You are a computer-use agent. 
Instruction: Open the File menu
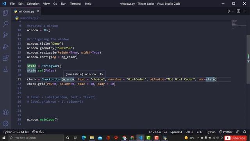(12, 4)
